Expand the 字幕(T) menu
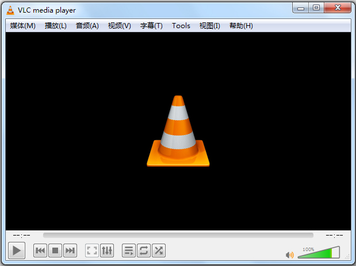The image size is (356, 266). (151, 26)
